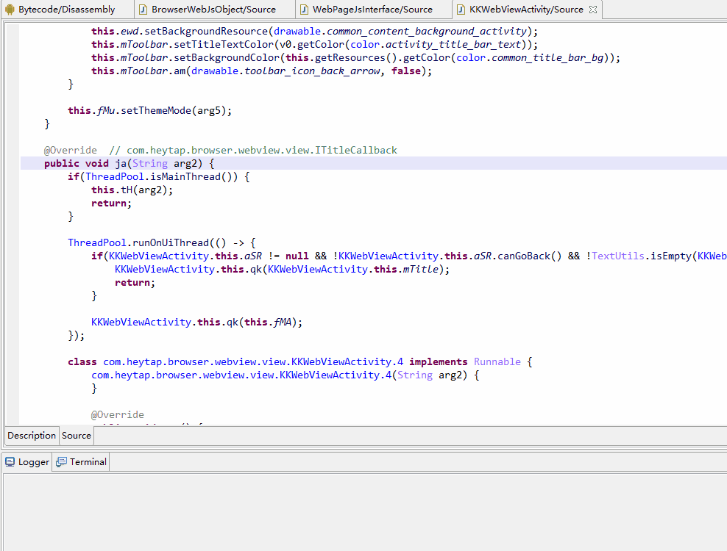The width and height of the screenshot is (727, 551).
Task: Click 'setBackgroundResource' method call
Action: [x=206, y=31]
